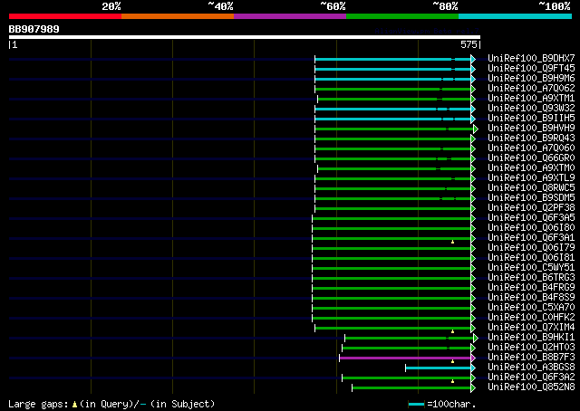The image size is (580, 411).
Task: Click the cyan alignment bar of UniRef100_Q93W32
Action: click(392, 109)
